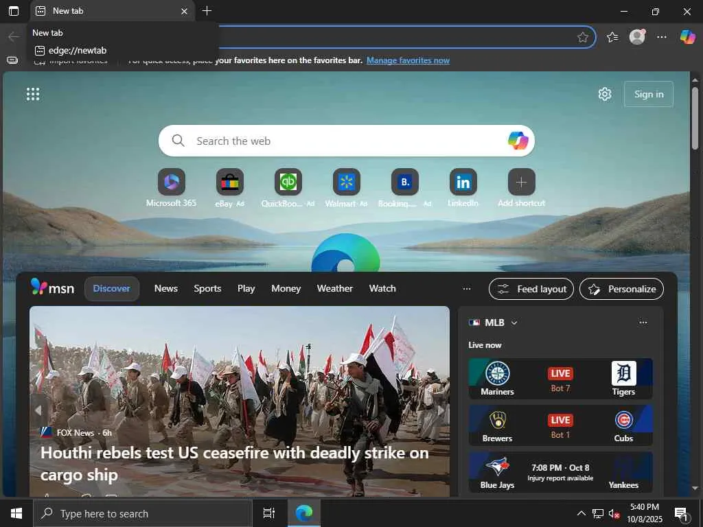Open the Favorites list icon
This screenshot has height=527, width=703.
612,37
